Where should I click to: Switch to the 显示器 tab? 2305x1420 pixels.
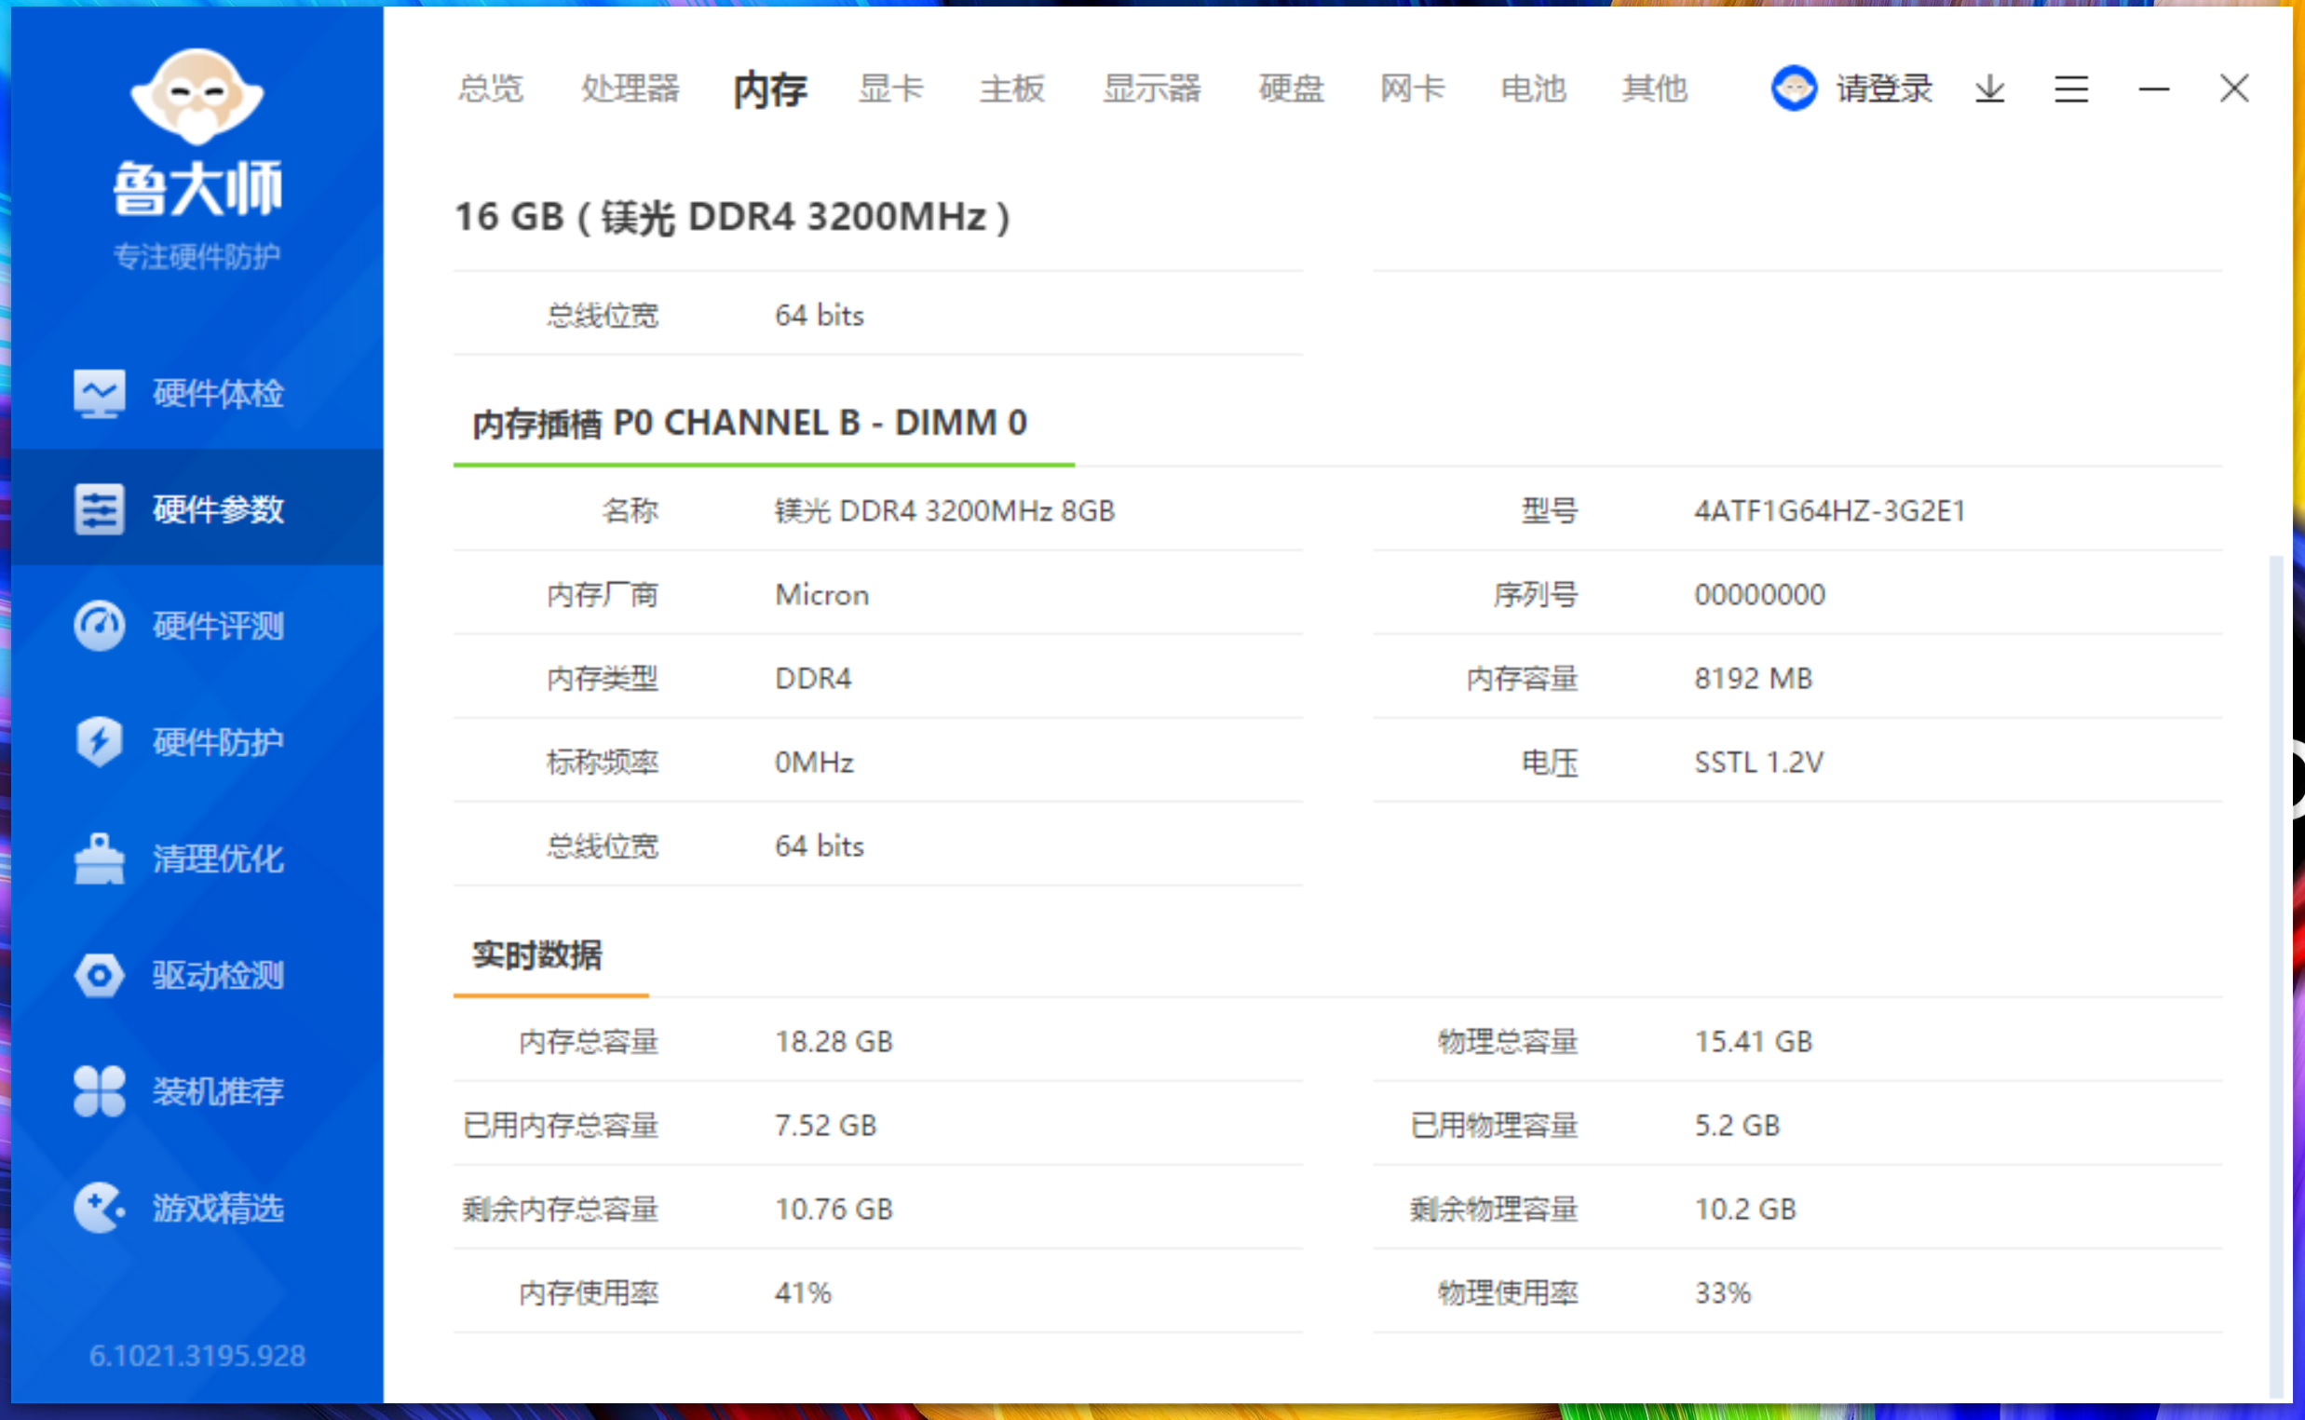1151,89
